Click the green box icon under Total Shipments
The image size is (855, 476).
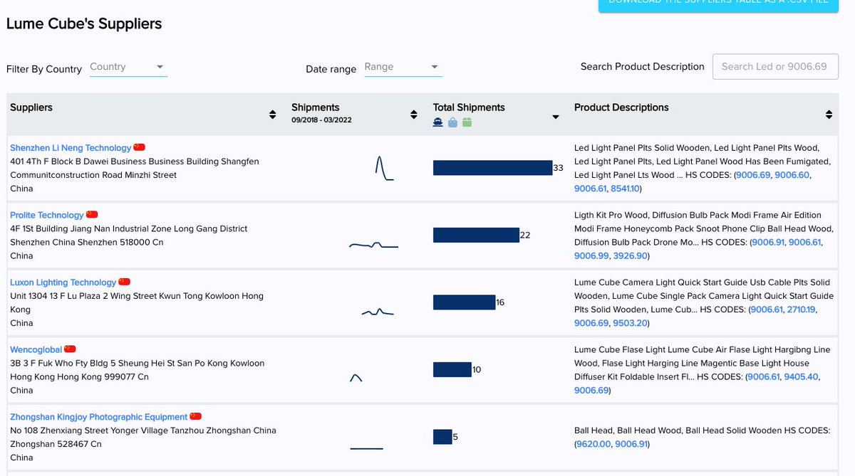(x=467, y=122)
